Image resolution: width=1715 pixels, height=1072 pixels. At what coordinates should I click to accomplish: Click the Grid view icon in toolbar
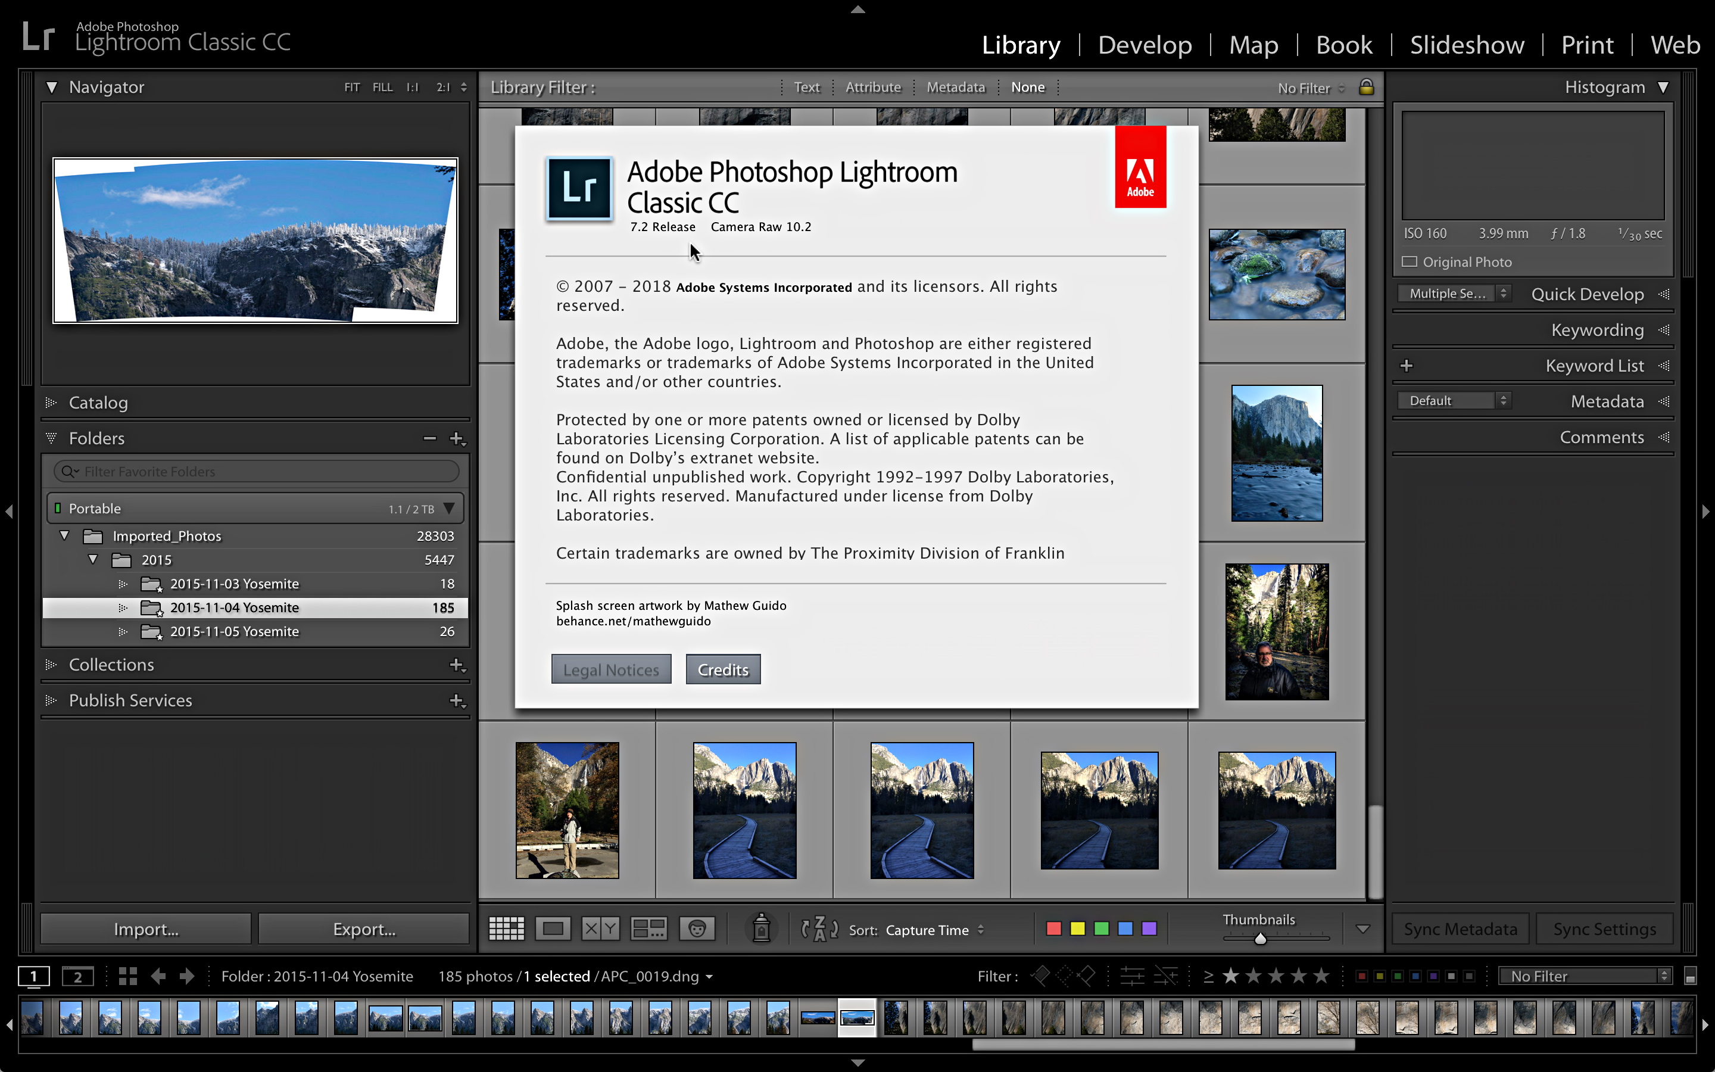(507, 927)
